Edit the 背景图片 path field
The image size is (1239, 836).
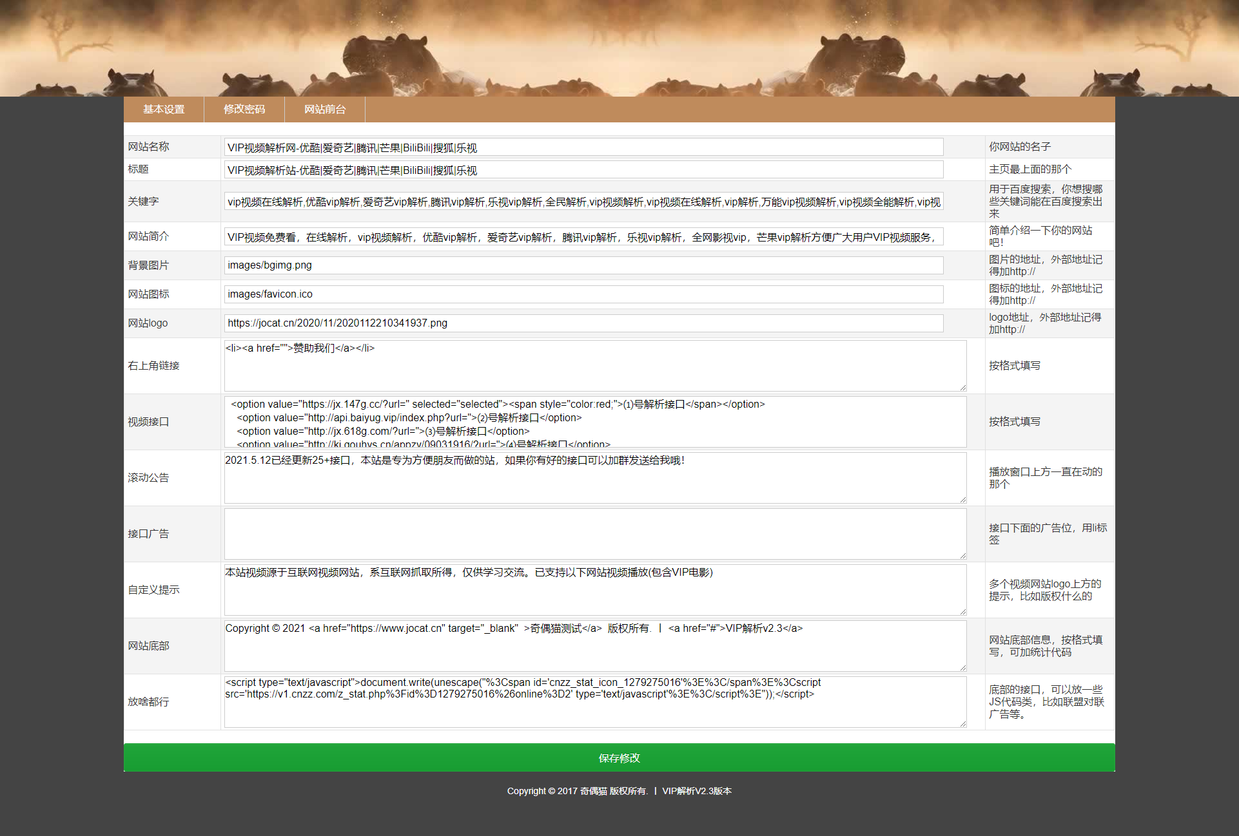pos(583,265)
